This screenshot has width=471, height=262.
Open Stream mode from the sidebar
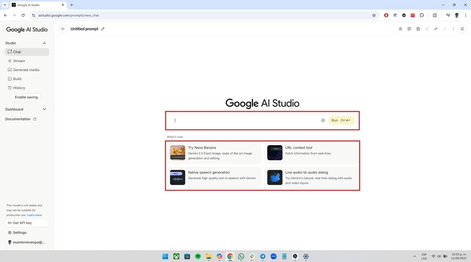click(x=18, y=61)
